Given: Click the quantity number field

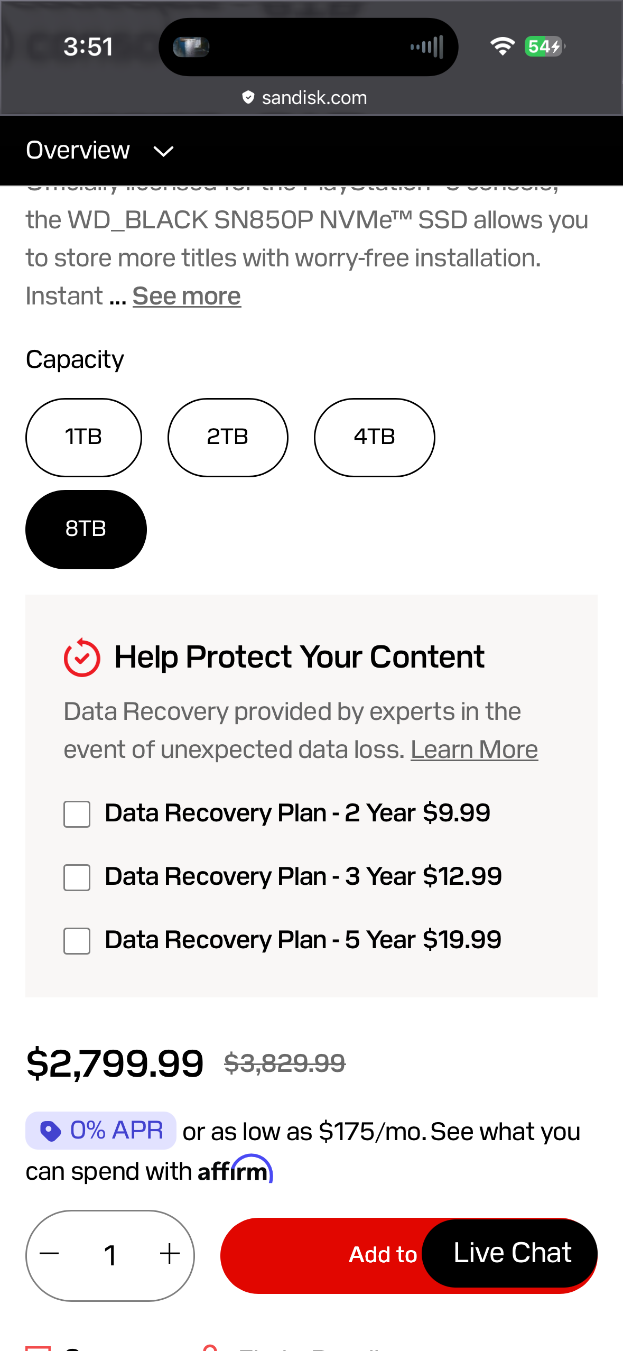Looking at the screenshot, I should click(110, 1255).
